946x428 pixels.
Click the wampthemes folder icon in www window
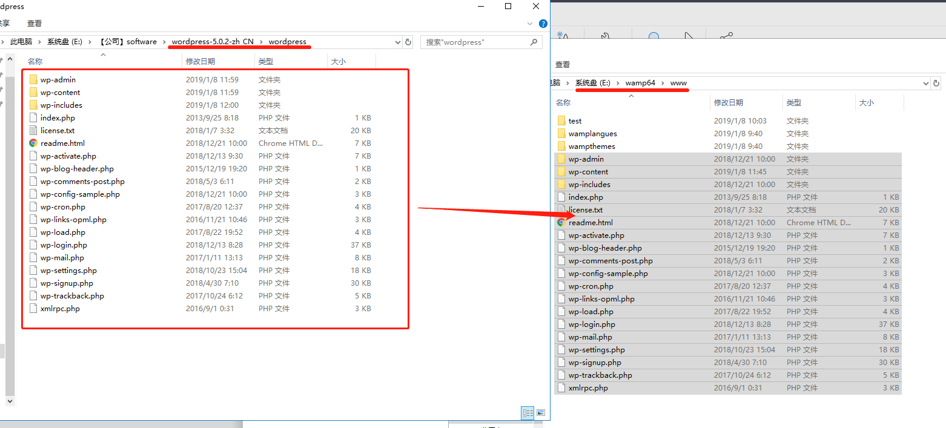pos(561,146)
